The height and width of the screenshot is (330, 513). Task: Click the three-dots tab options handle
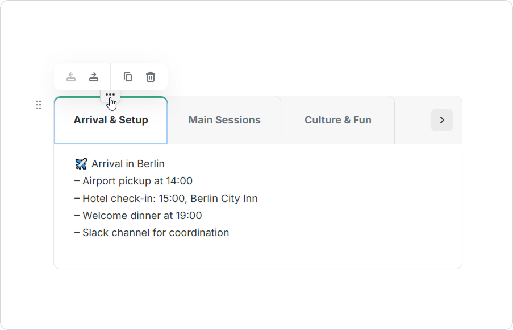[x=110, y=94]
